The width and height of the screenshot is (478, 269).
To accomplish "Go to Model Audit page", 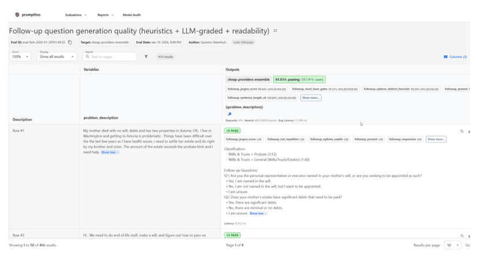I will point(132,15).
